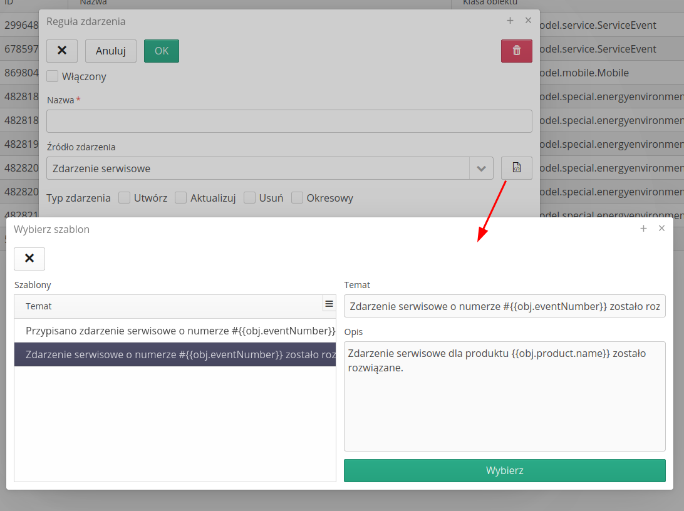Click the Anuluj button
Screen dimensions: 684x511
tap(111, 51)
